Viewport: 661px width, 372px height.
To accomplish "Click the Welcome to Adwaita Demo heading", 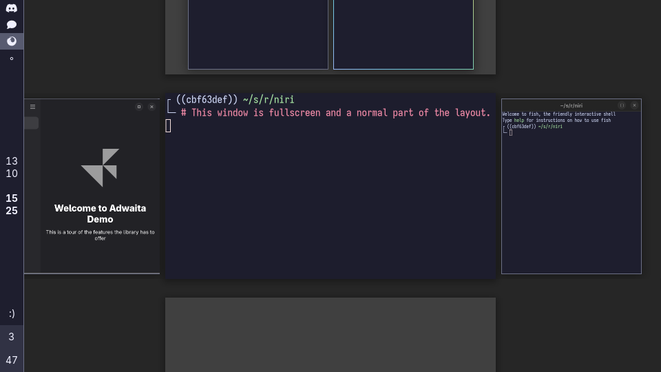I will pos(100,214).
